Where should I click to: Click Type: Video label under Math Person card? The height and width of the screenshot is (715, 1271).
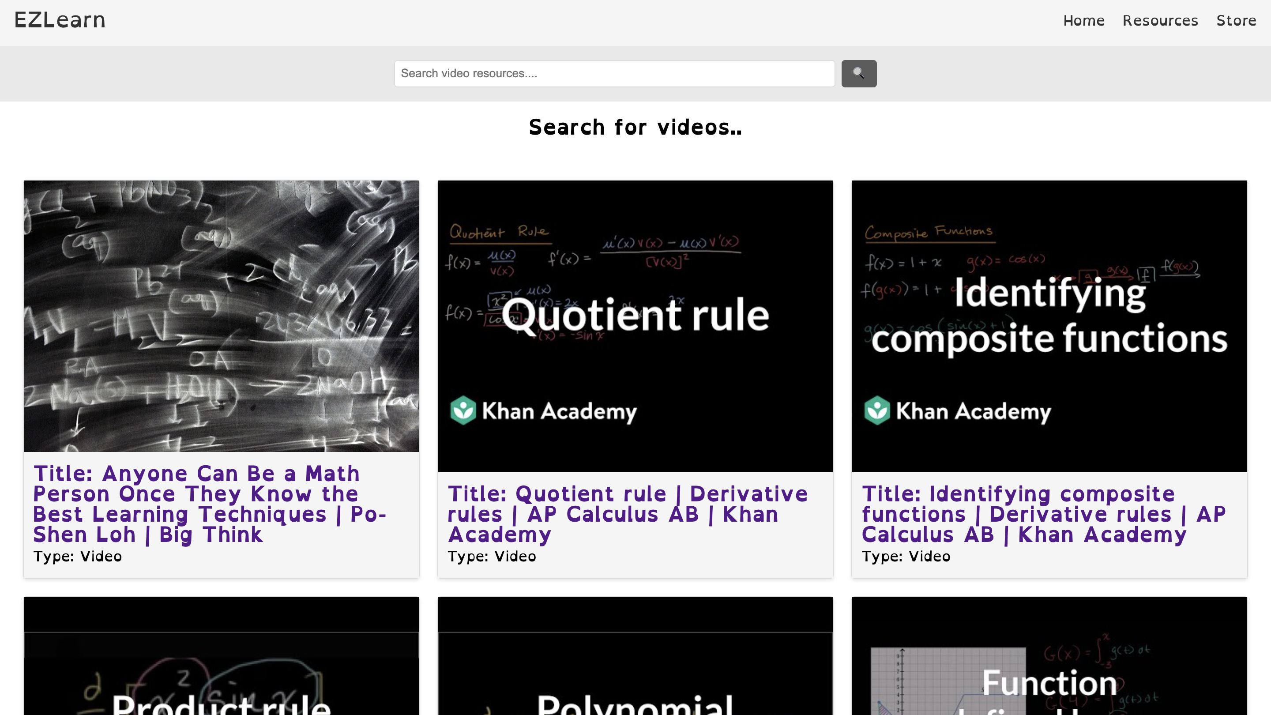78,556
